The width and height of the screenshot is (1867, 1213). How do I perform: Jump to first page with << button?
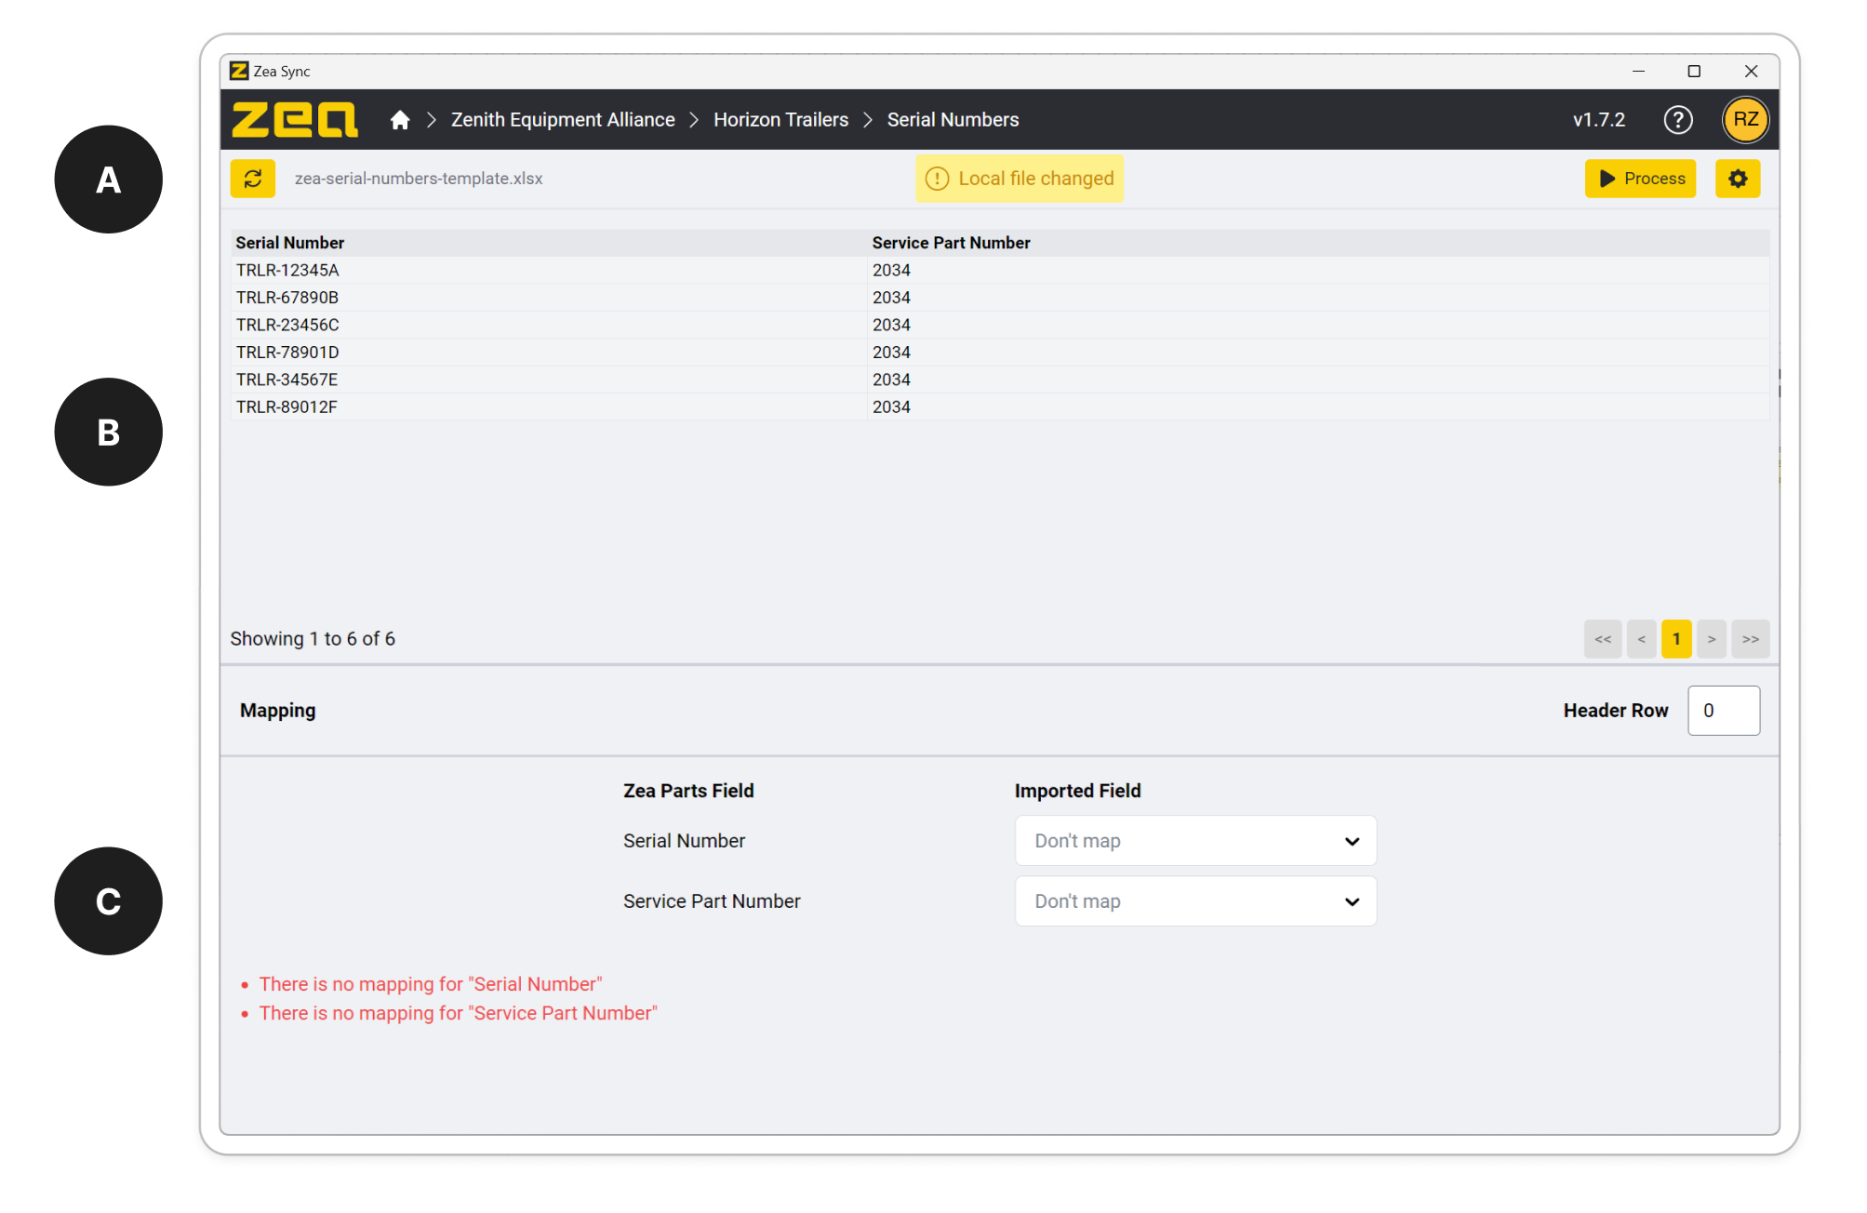click(1602, 639)
